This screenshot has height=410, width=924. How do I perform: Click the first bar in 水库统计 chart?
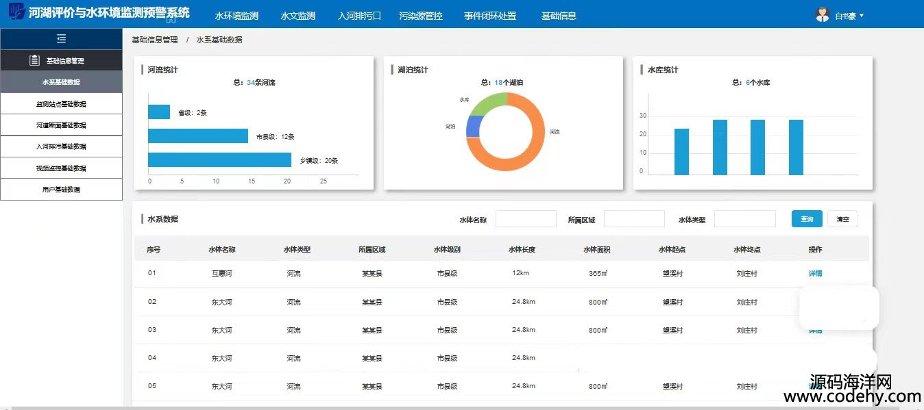[681, 152]
